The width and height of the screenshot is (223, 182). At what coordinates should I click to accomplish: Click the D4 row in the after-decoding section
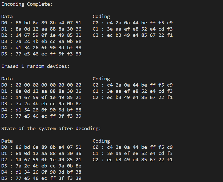(x=41, y=172)
